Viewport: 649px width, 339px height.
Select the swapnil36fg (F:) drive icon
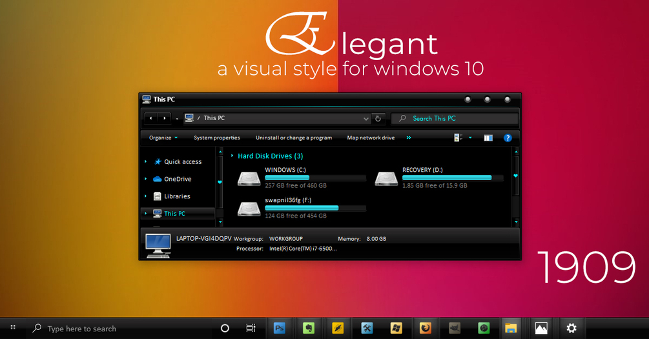(249, 209)
